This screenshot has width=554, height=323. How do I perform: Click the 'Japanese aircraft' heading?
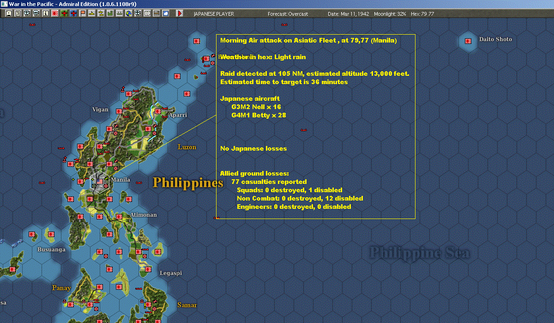[x=250, y=98]
